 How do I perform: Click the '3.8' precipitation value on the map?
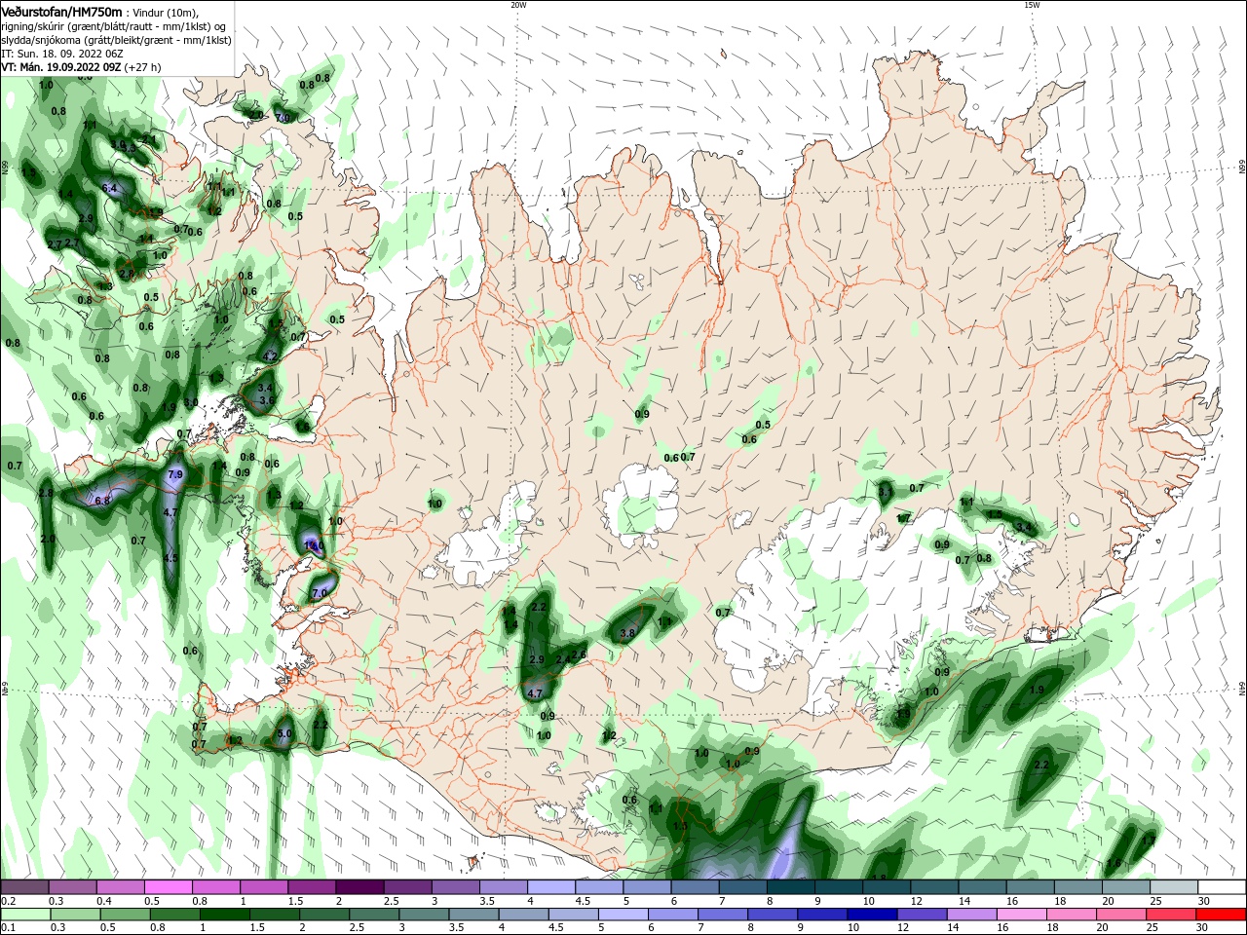(x=627, y=633)
